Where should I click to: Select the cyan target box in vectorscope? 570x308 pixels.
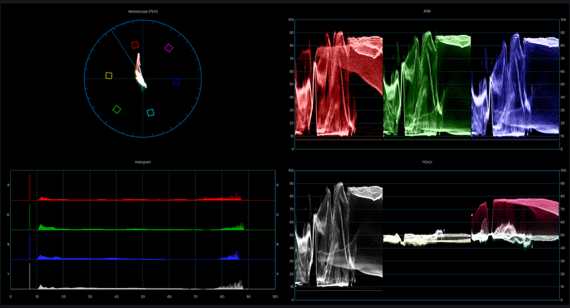click(150, 112)
